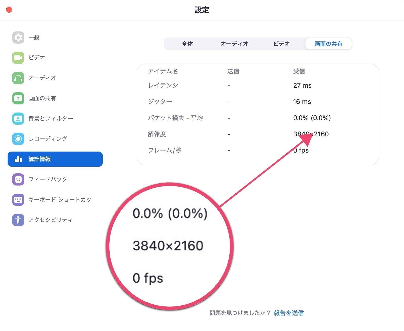Click the 3840×2160 resolution value
The image size is (404, 331).
point(311,134)
